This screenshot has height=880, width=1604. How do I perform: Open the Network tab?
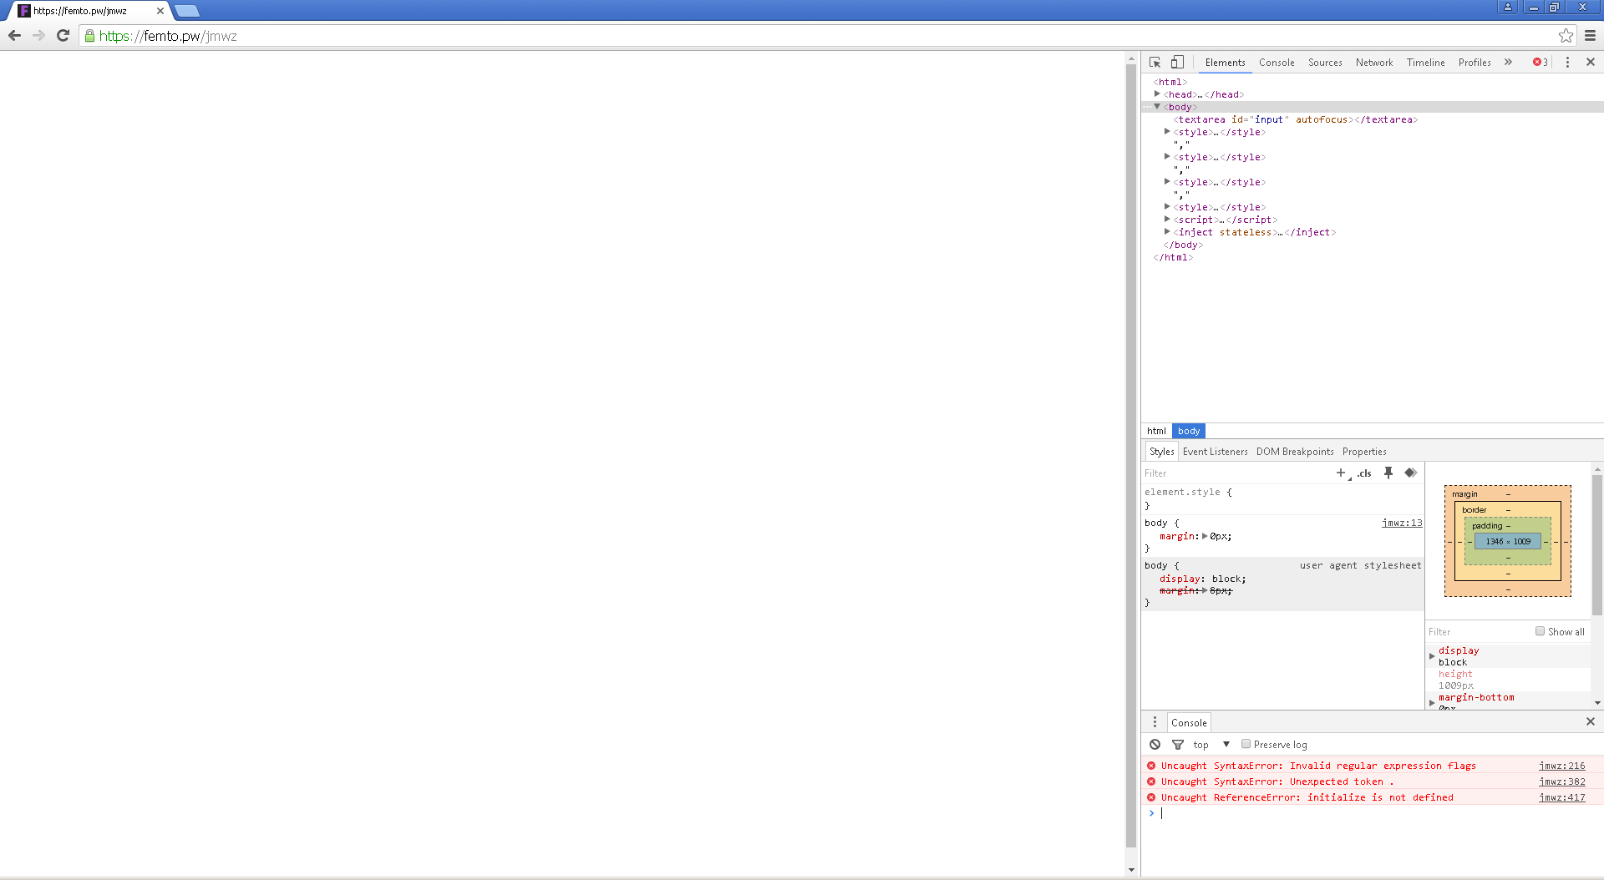tap(1374, 63)
